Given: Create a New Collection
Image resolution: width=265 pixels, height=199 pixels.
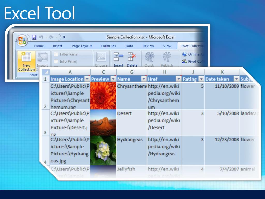Looking at the screenshot, I should [27, 61].
